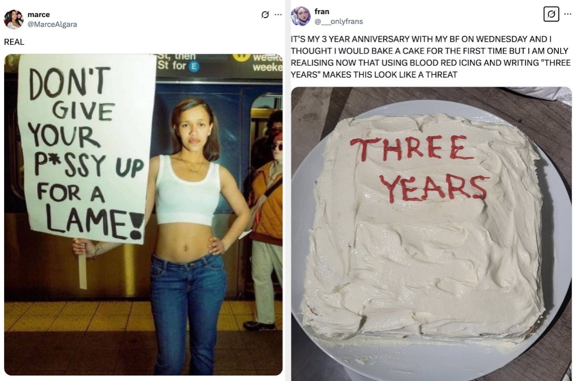Click the Grok icon on fran's tweet
Viewport: 575px width, 381px height.
click(552, 14)
